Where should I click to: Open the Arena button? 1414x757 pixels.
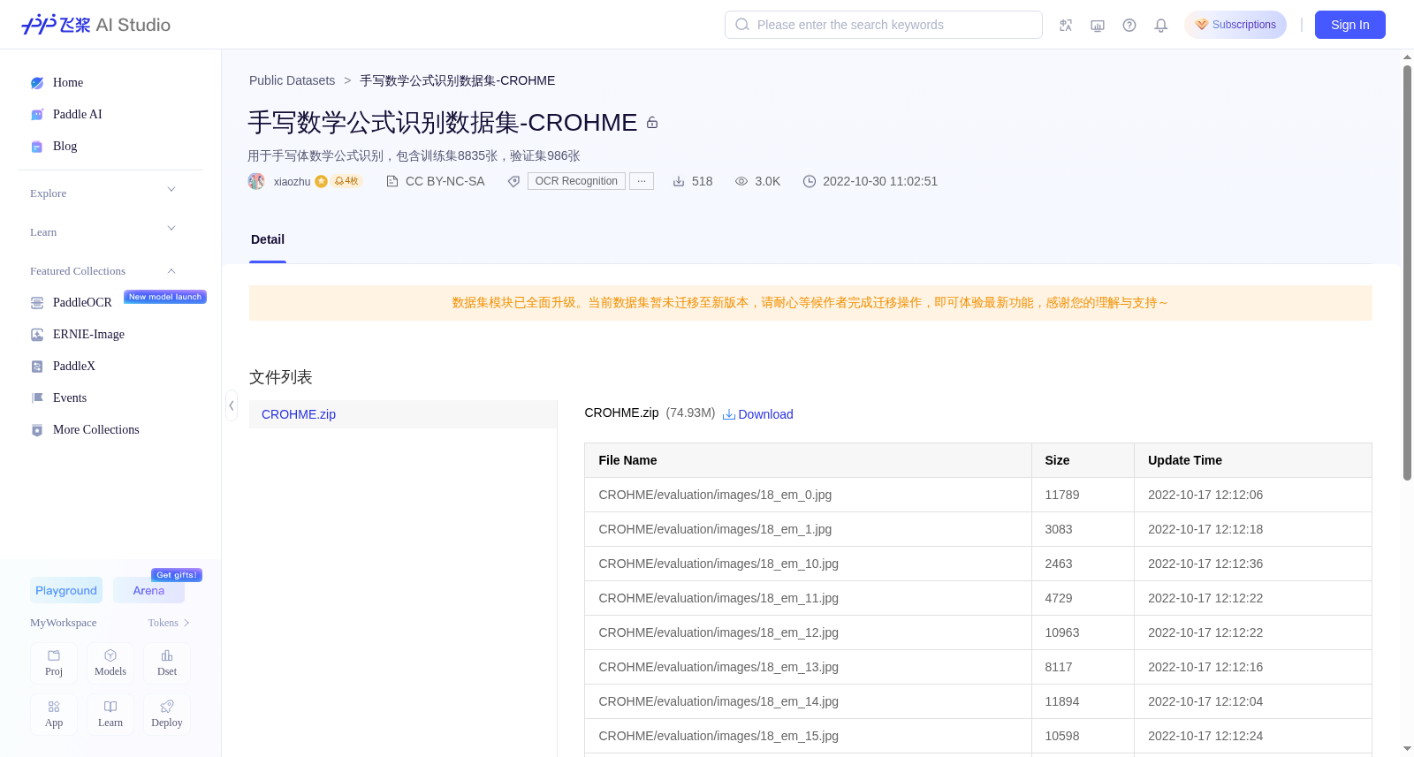pos(148,590)
